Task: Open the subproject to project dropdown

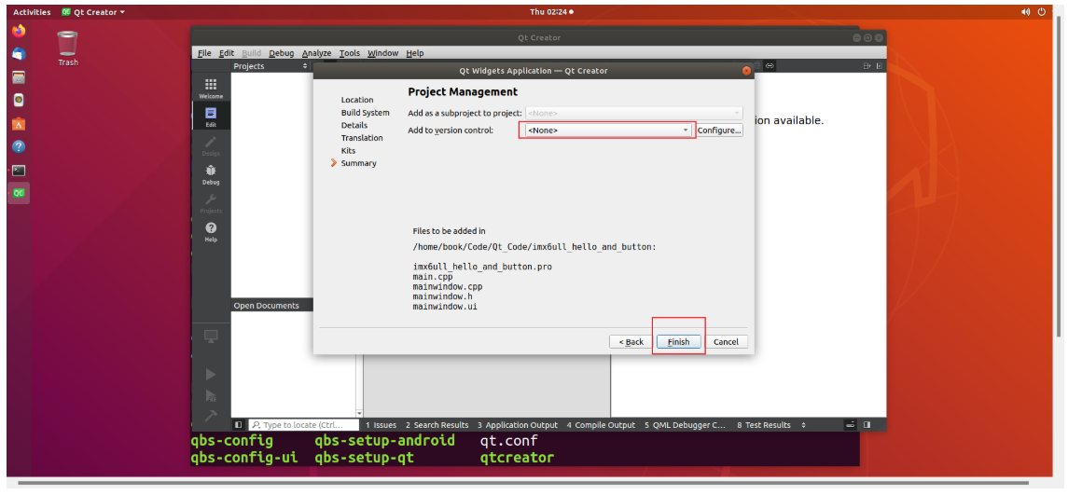Action: click(x=633, y=113)
